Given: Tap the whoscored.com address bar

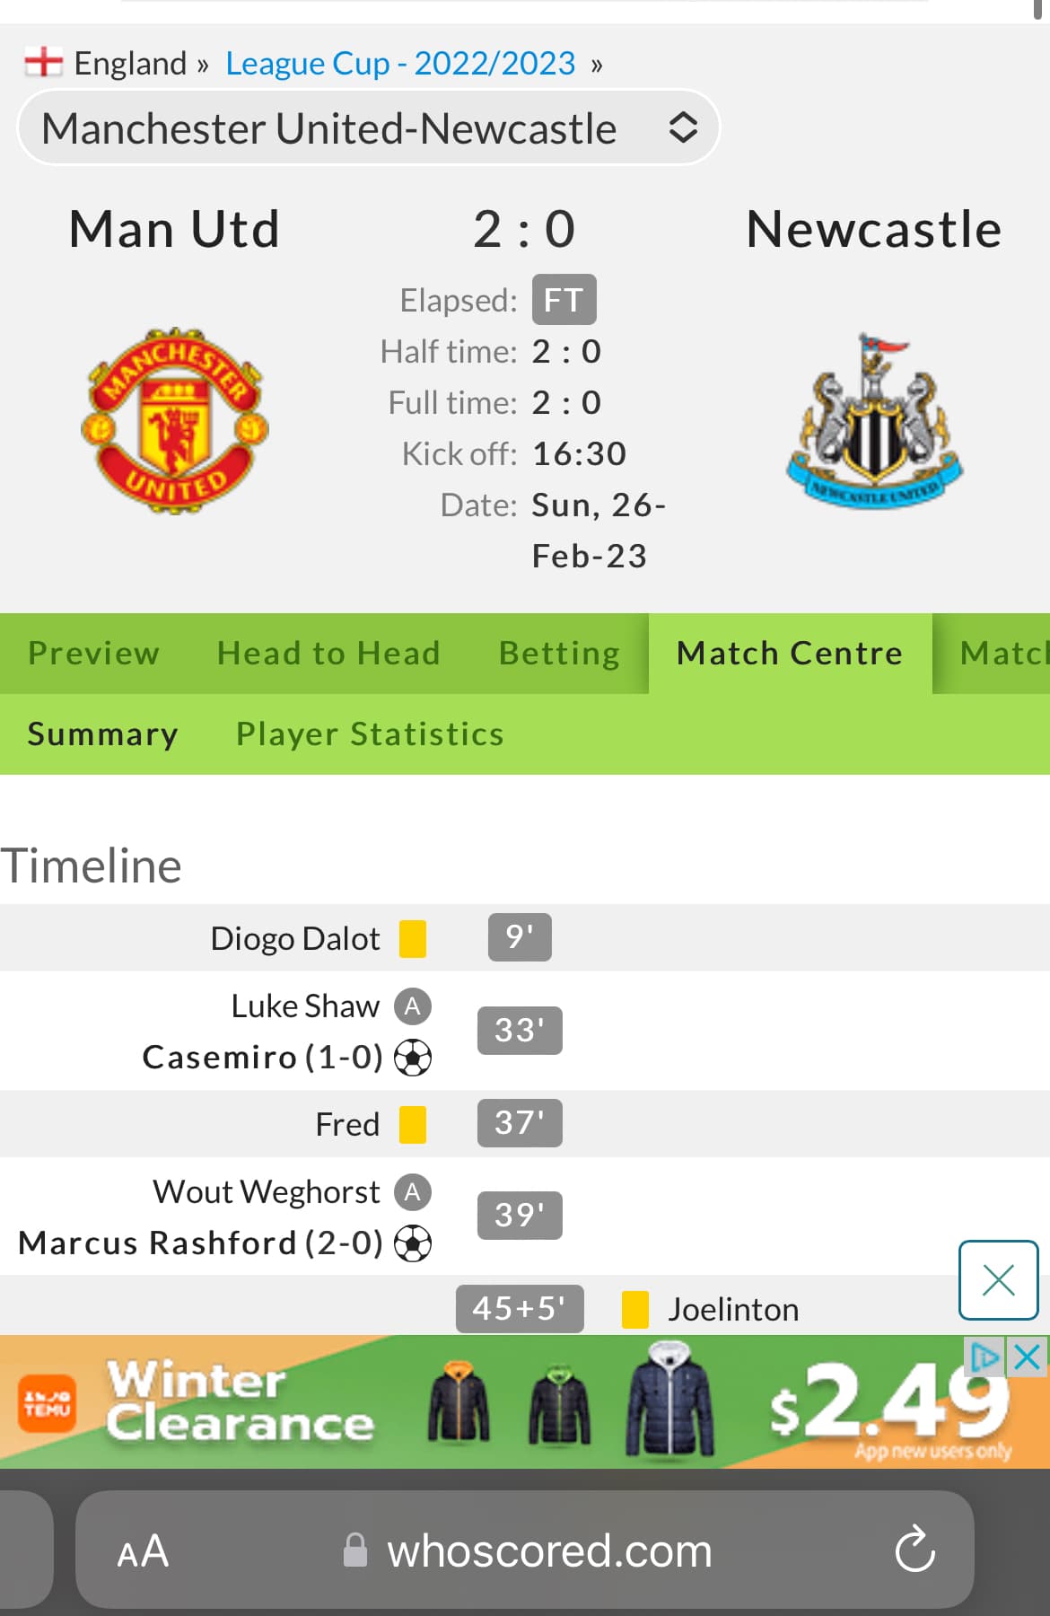Looking at the screenshot, I should (547, 1551).
